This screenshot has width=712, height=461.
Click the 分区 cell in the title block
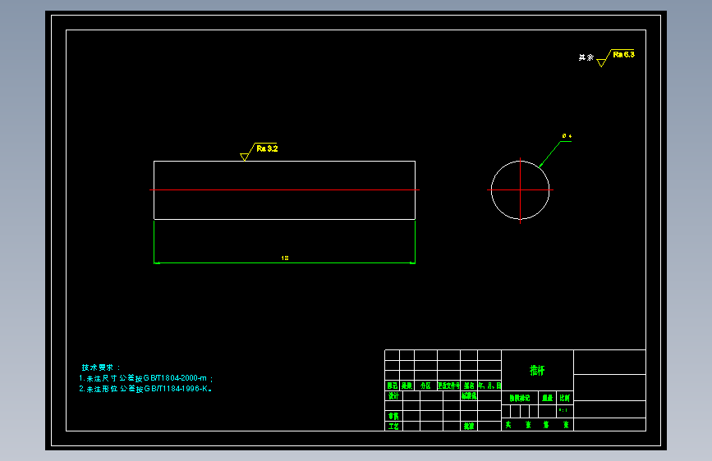pos(425,386)
